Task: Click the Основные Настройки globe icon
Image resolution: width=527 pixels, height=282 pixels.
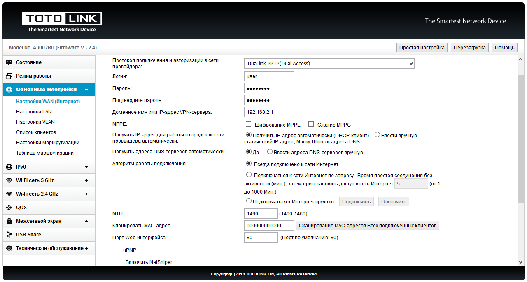Action: [x=9, y=90]
